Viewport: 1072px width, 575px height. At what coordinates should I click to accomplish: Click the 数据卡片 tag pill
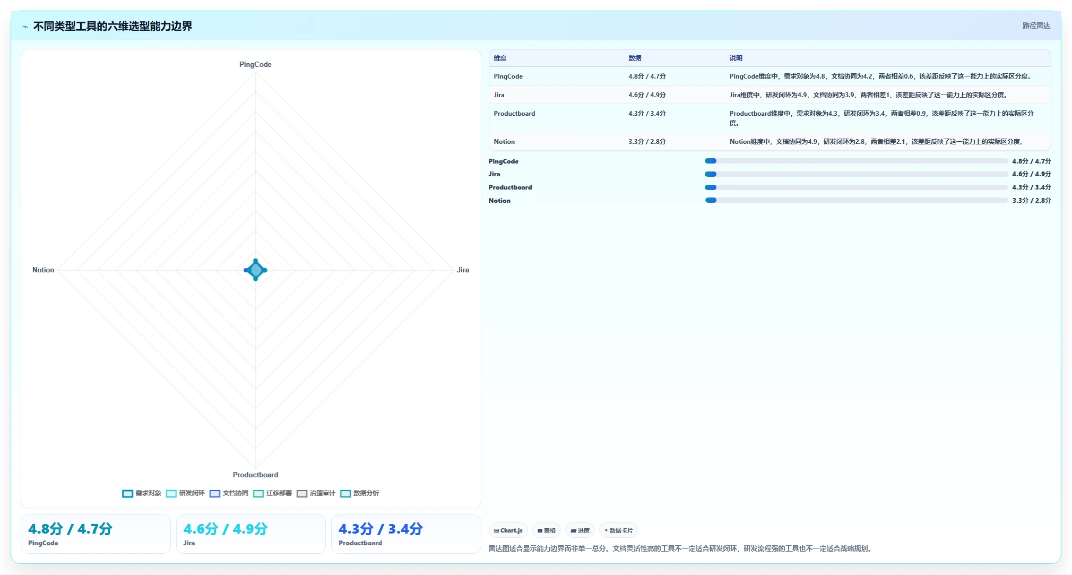[x=618, y=530]
